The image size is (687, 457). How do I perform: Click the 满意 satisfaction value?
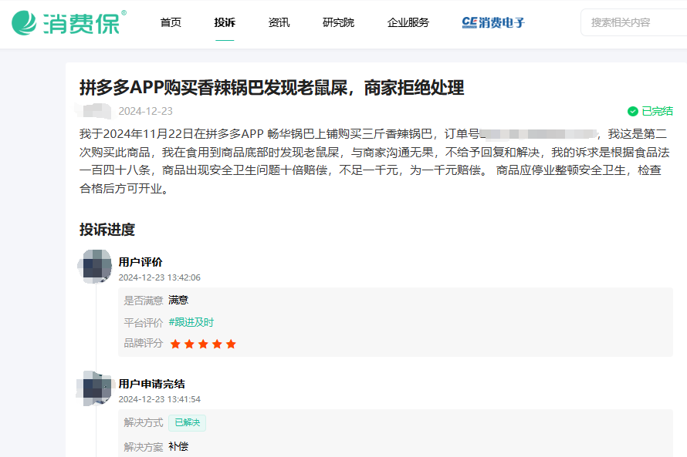click(x=178, y=300)
